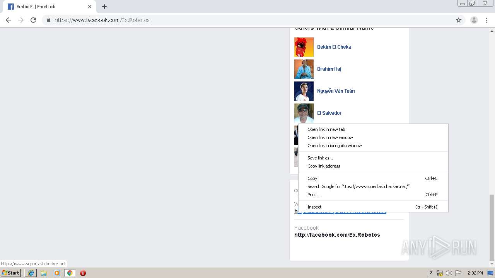
Task: Open the Chrome profile avatar
Action: [474, 20]
